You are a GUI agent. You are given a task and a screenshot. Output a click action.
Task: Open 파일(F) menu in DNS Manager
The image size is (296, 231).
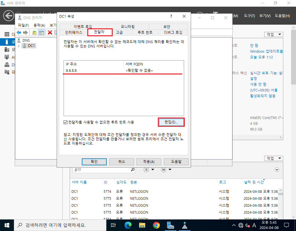(x=23, y=25)
